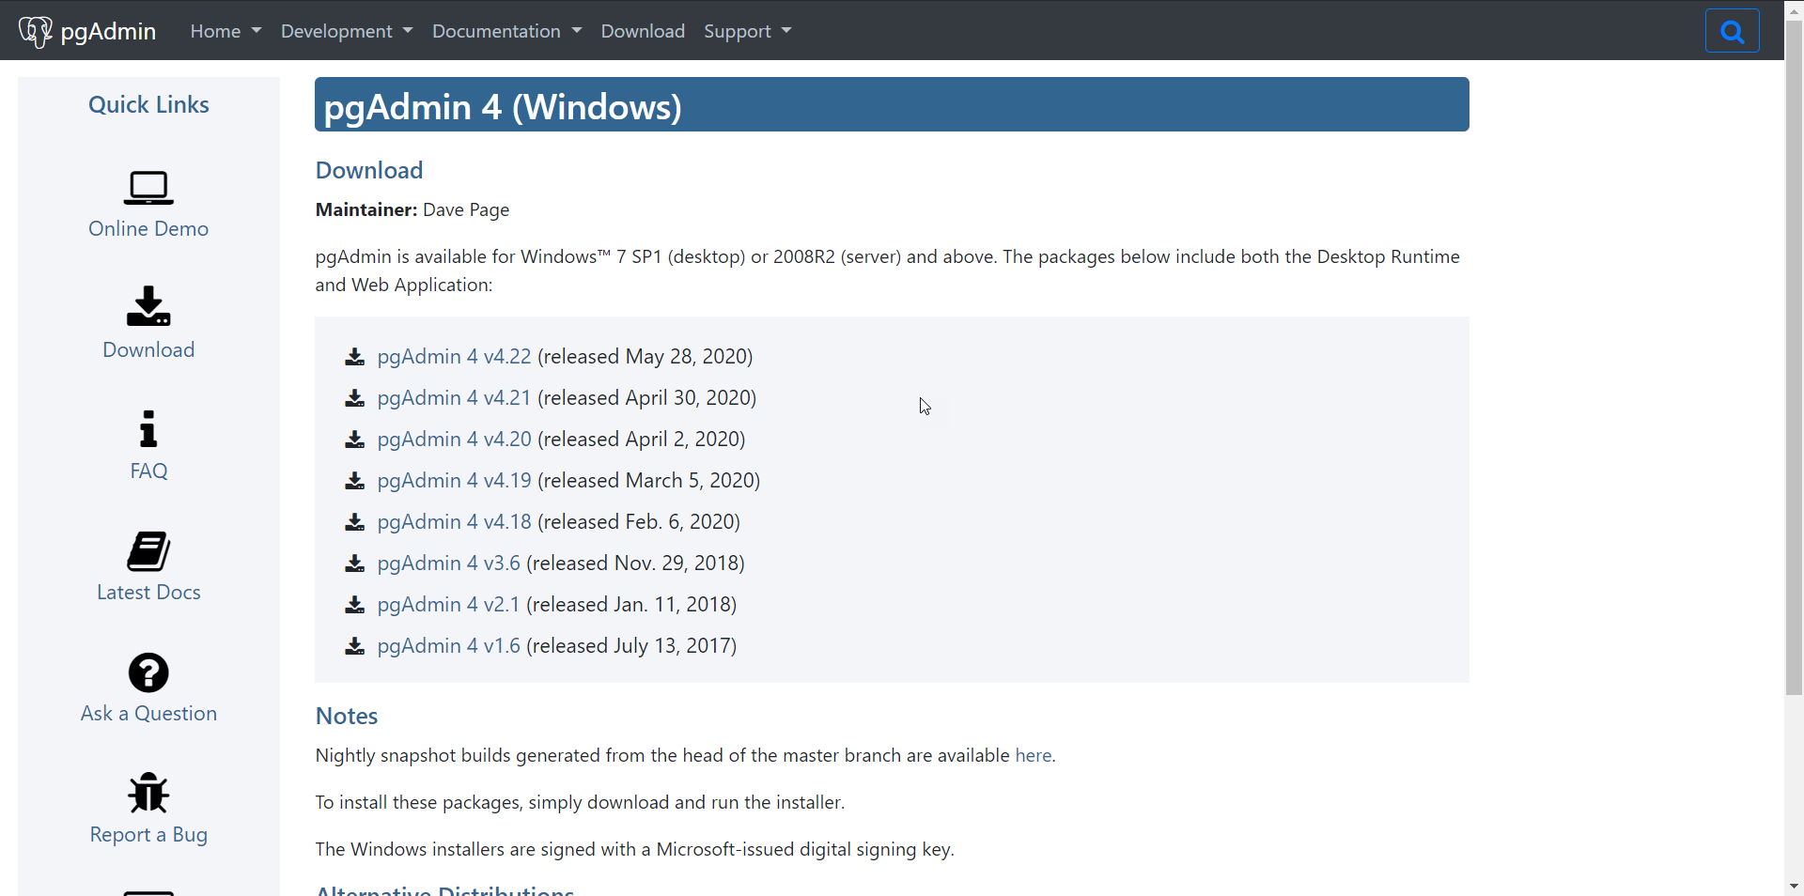Screen dimensions: 1804x896
Task: Click the pgAdmin brand link in navbar
Action: (x=107, y=31)
